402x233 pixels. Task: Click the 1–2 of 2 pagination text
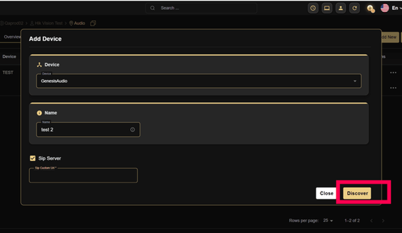tap(352, 220)
